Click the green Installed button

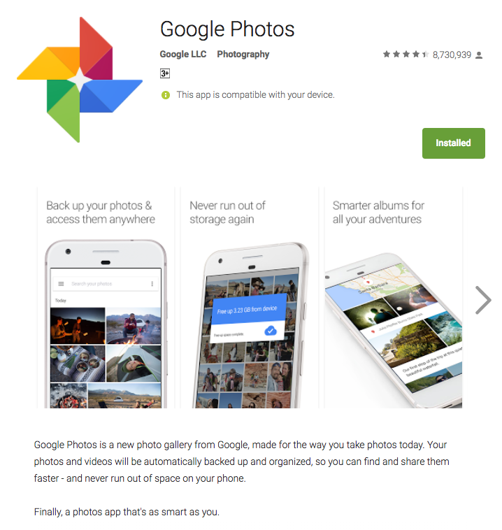pyautogui.click(x=453, y=143)
